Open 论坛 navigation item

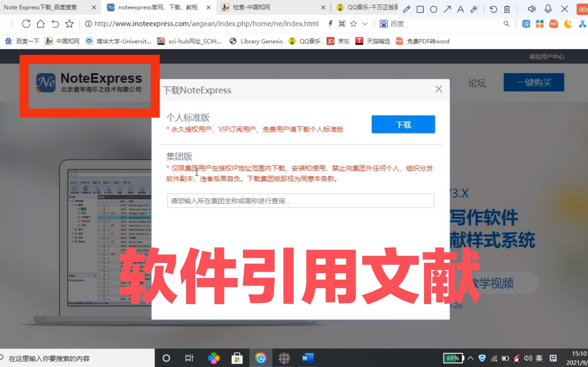pos(477,83)
